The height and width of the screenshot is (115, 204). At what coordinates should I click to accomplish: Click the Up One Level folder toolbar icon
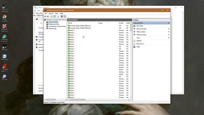pyautogui.click(x=52, y=16)
